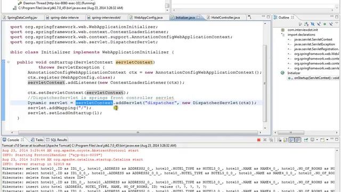This screenshot has height=192, width=341.
Task: Maximize the editor area
Action: (x=268, y=17)
